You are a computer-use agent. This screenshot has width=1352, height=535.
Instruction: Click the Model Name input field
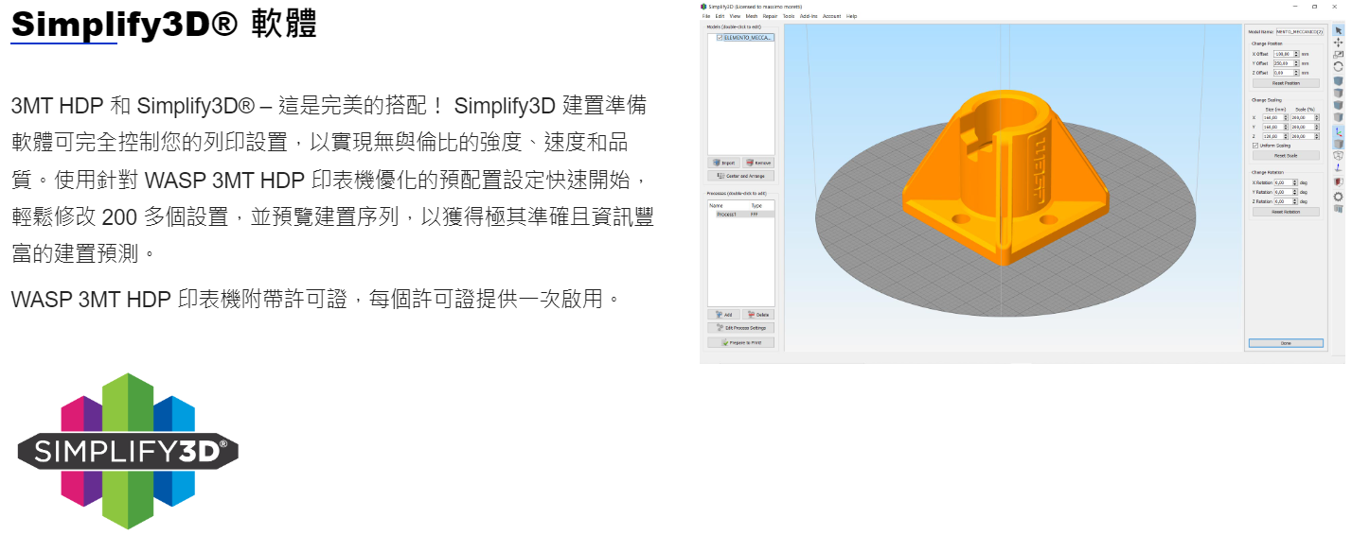[1300, 31]
